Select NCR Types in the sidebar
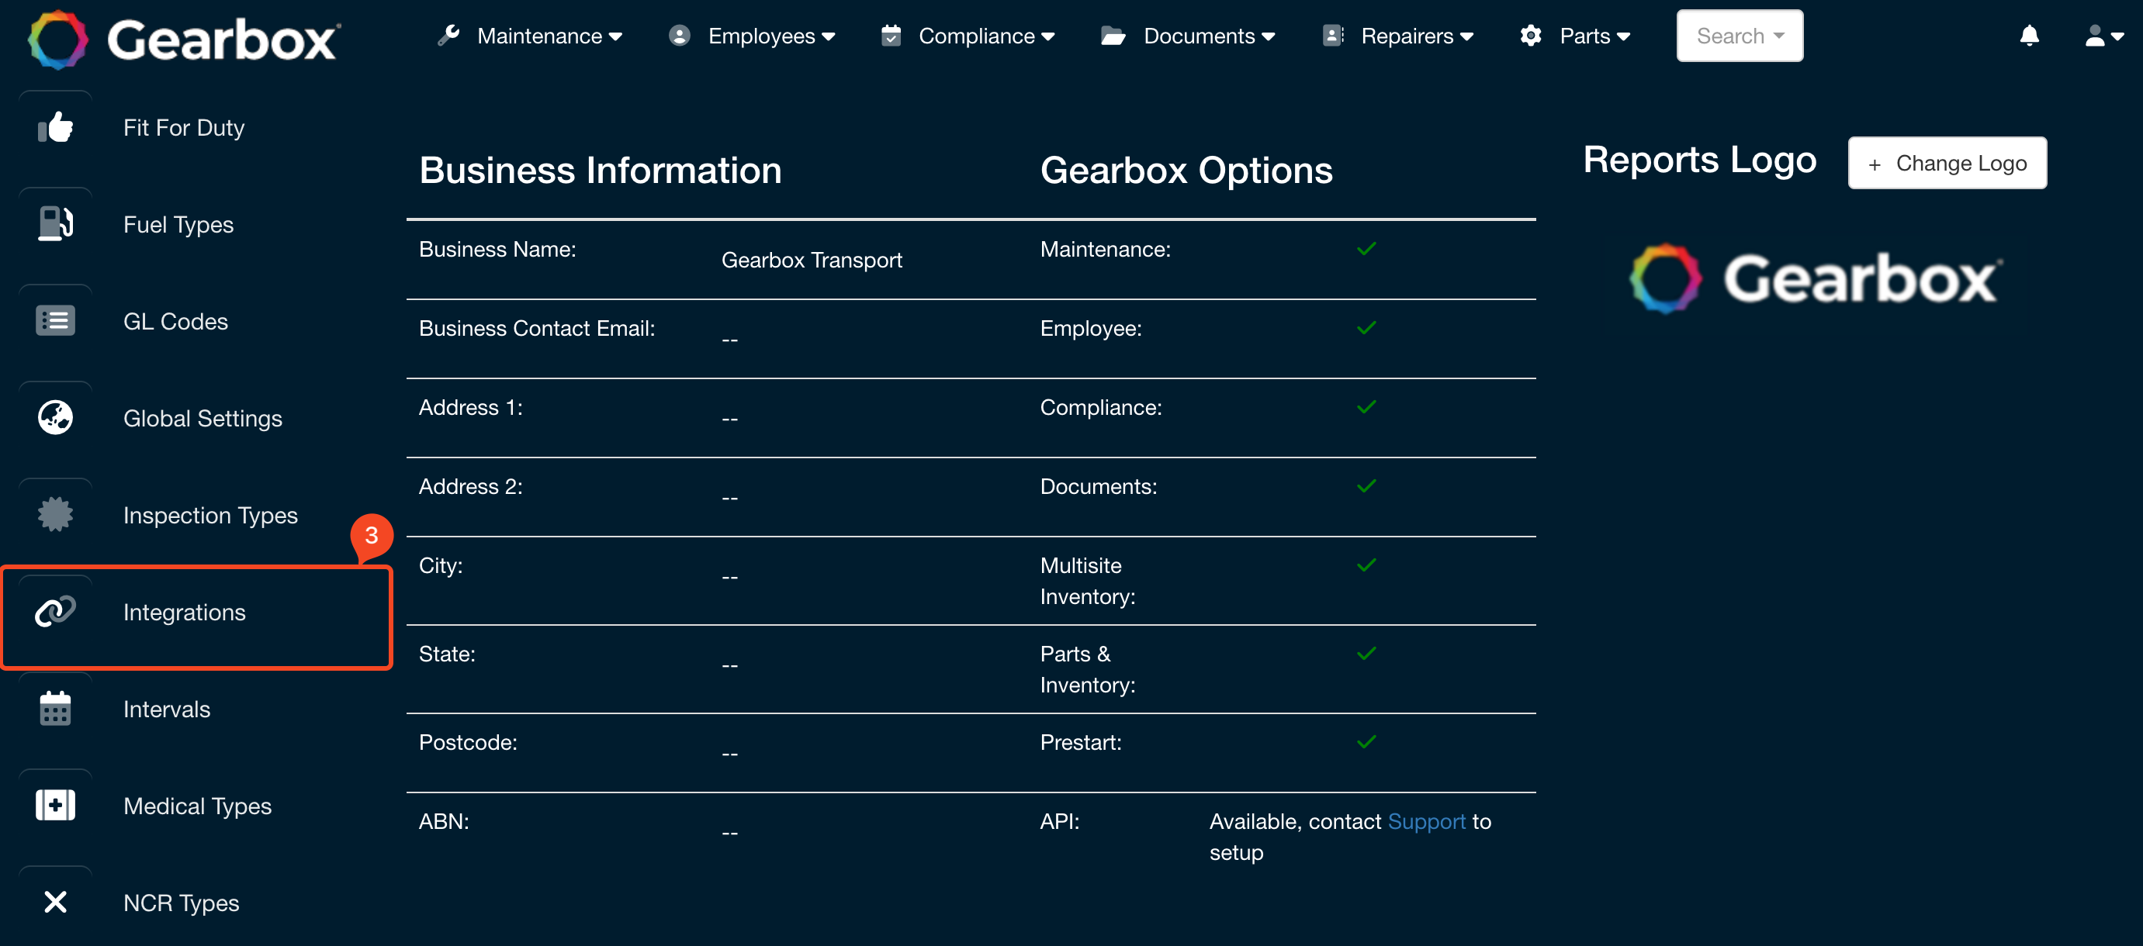 pos(182,902)
